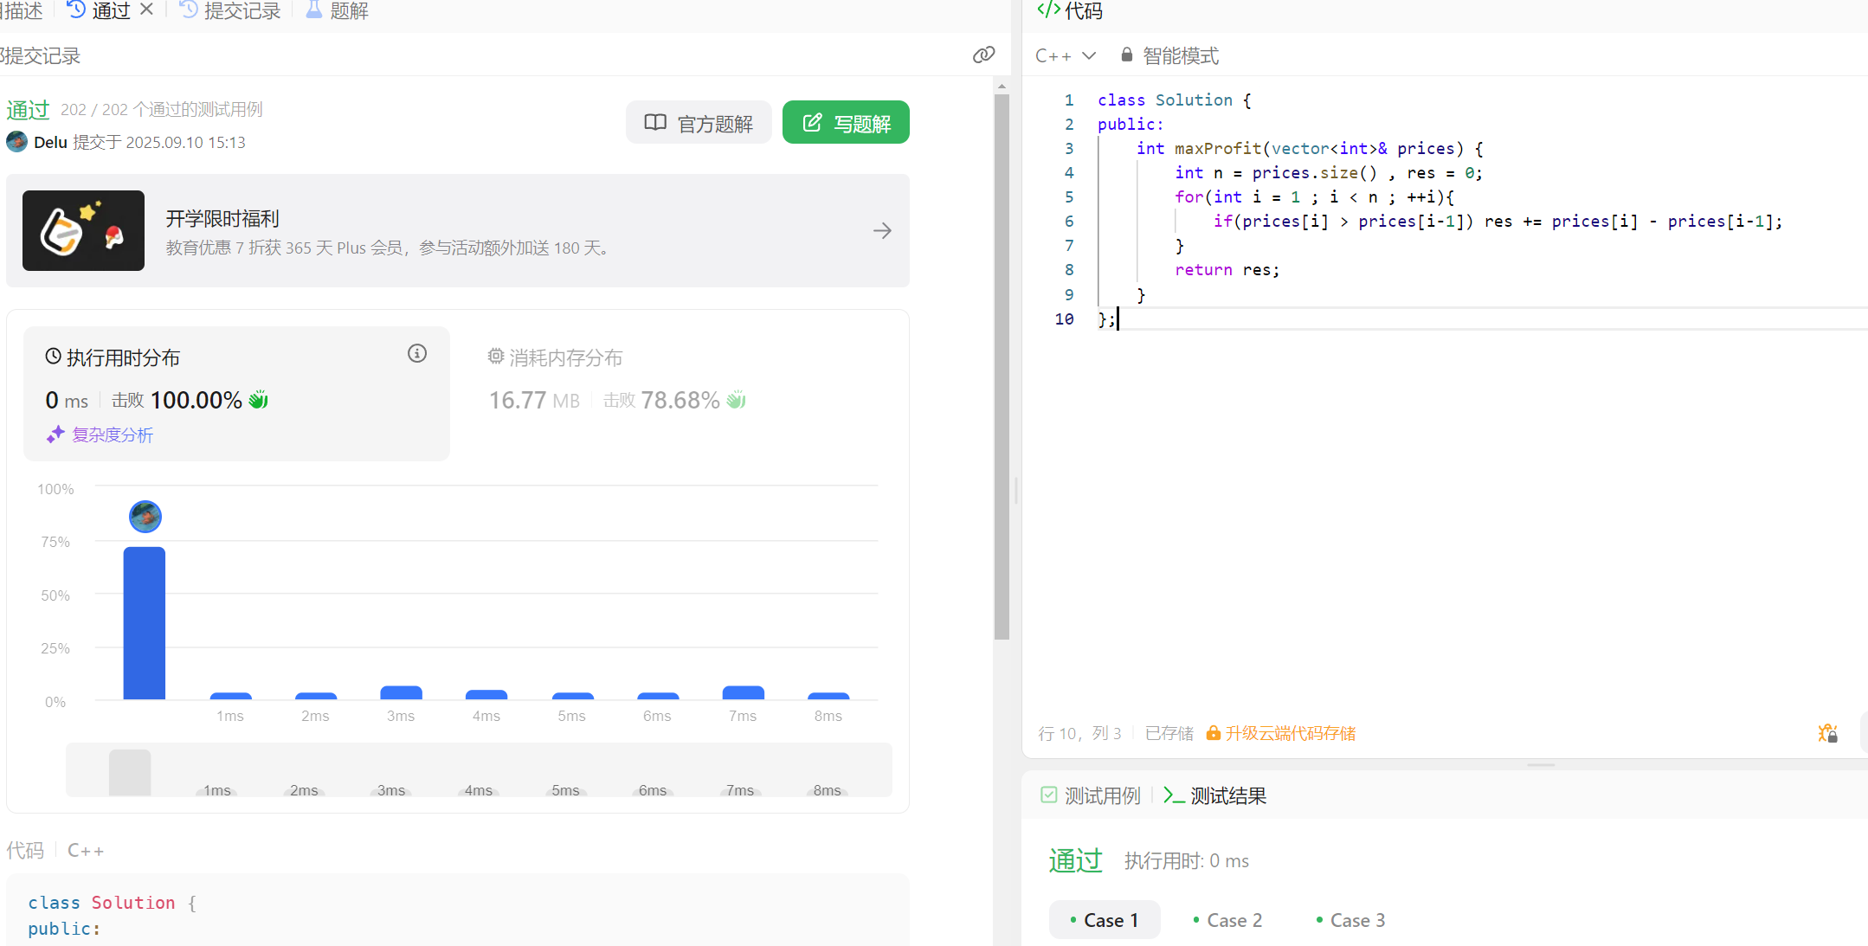Click the clapping hands icon beside 100.00%
This screenshot has width=1868, height=946.
pyautogui.click(x=258, y=400)
